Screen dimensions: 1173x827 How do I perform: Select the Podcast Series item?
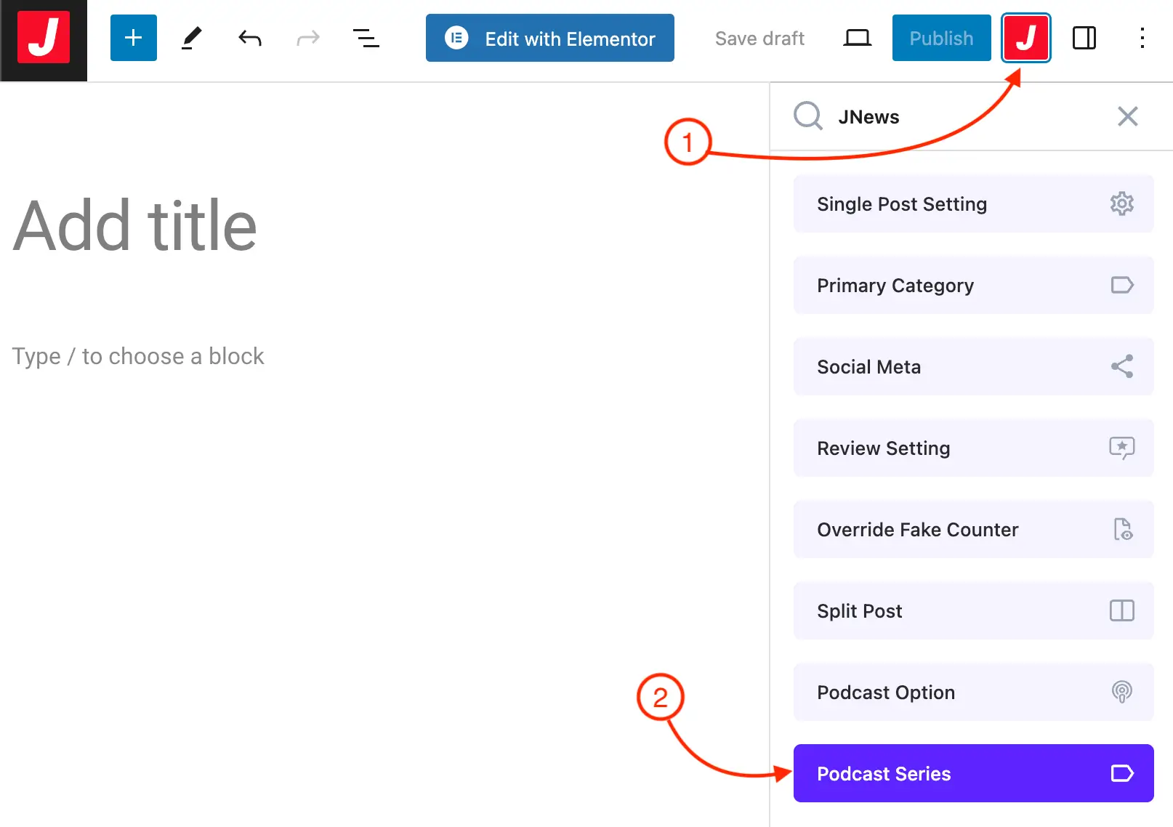coord(973,774)
